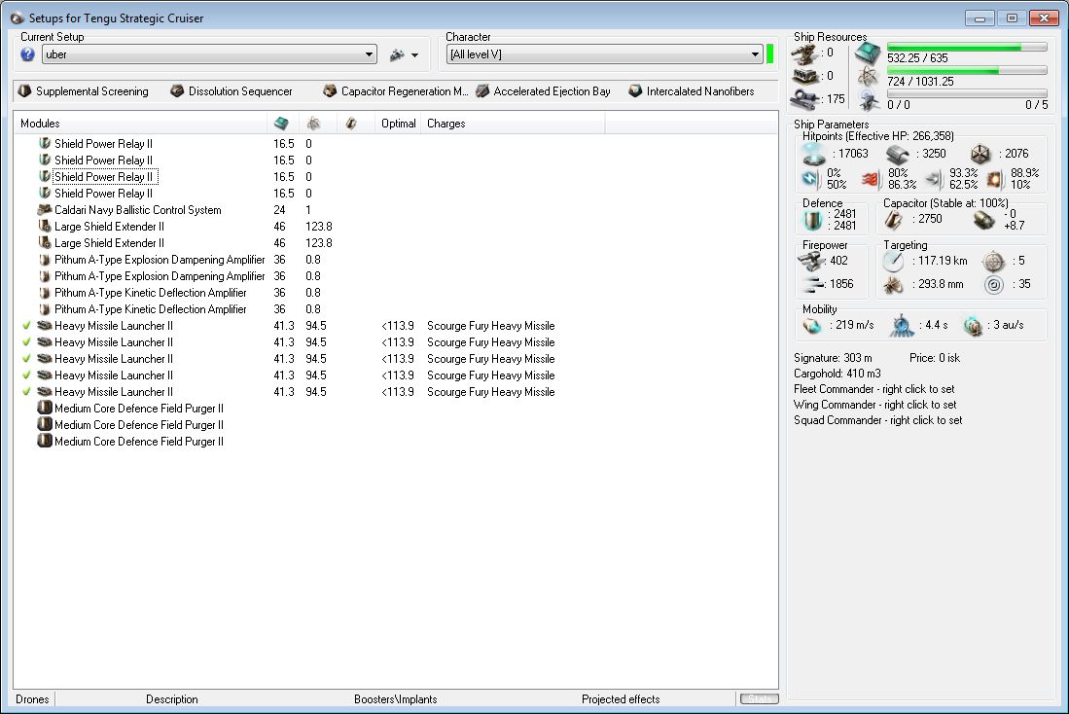Screen dimensions: 1069x714
Task: Open the Current Setup 'uber' dropdown
Action: pyautogui.click(x=209, y=54)
